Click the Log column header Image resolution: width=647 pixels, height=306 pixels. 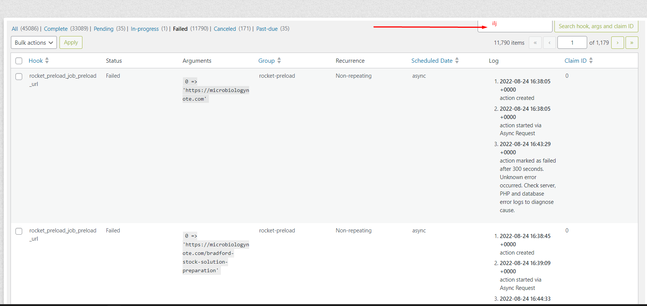[x=493, y=61]
